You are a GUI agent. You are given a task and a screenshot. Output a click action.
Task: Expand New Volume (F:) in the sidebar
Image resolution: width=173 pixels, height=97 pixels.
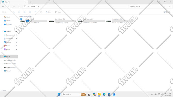pos(2,67)
